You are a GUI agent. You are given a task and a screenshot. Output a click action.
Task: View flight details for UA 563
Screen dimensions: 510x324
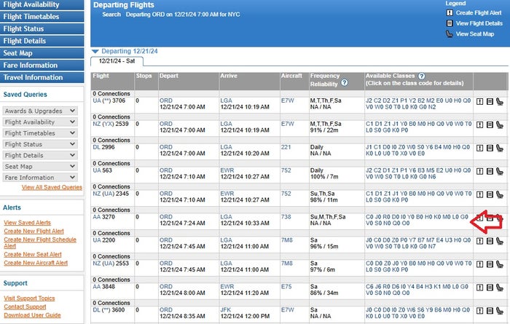[x=490, y=171]
